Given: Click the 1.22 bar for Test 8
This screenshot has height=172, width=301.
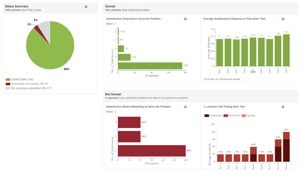Looking at the screenshot, I should (x=278, y=51).
